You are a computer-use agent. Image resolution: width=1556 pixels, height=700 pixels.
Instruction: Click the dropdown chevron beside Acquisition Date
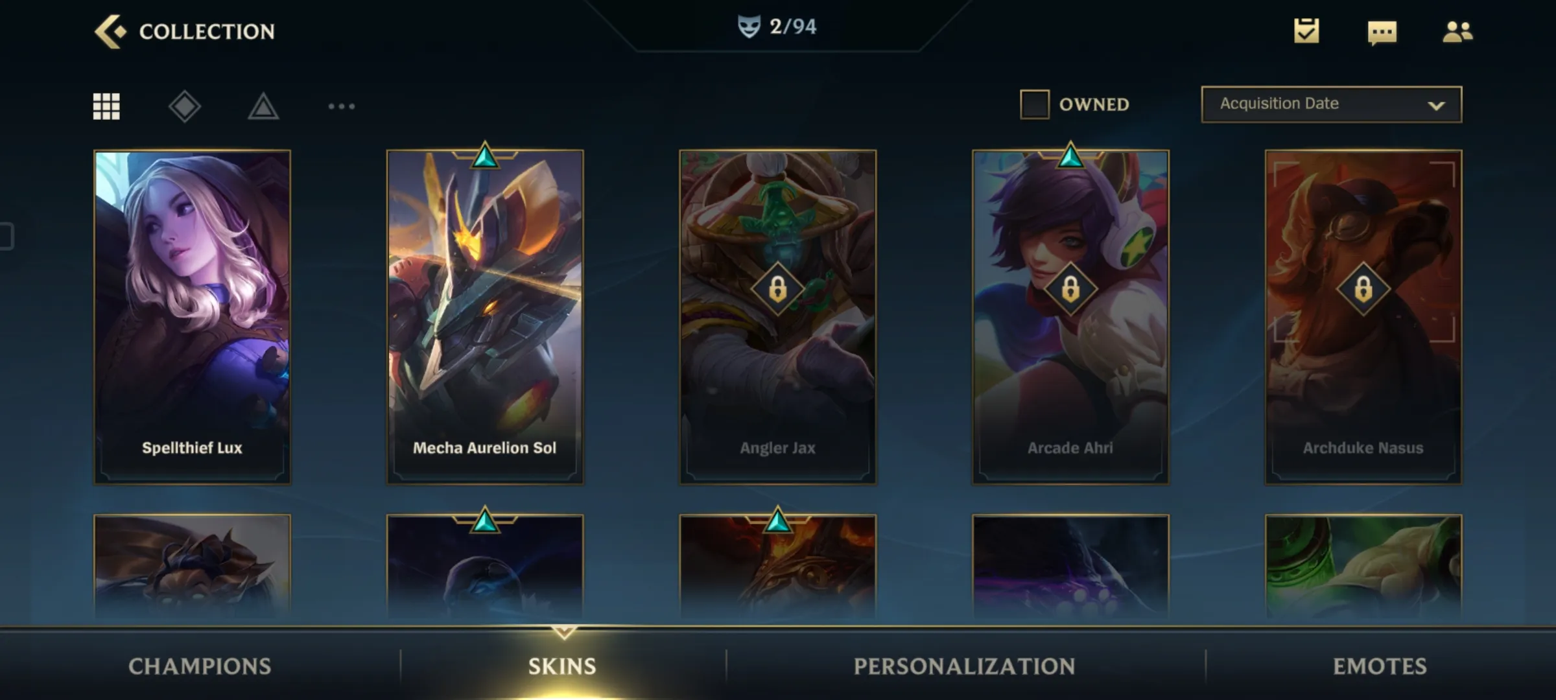coord(1436,105)
